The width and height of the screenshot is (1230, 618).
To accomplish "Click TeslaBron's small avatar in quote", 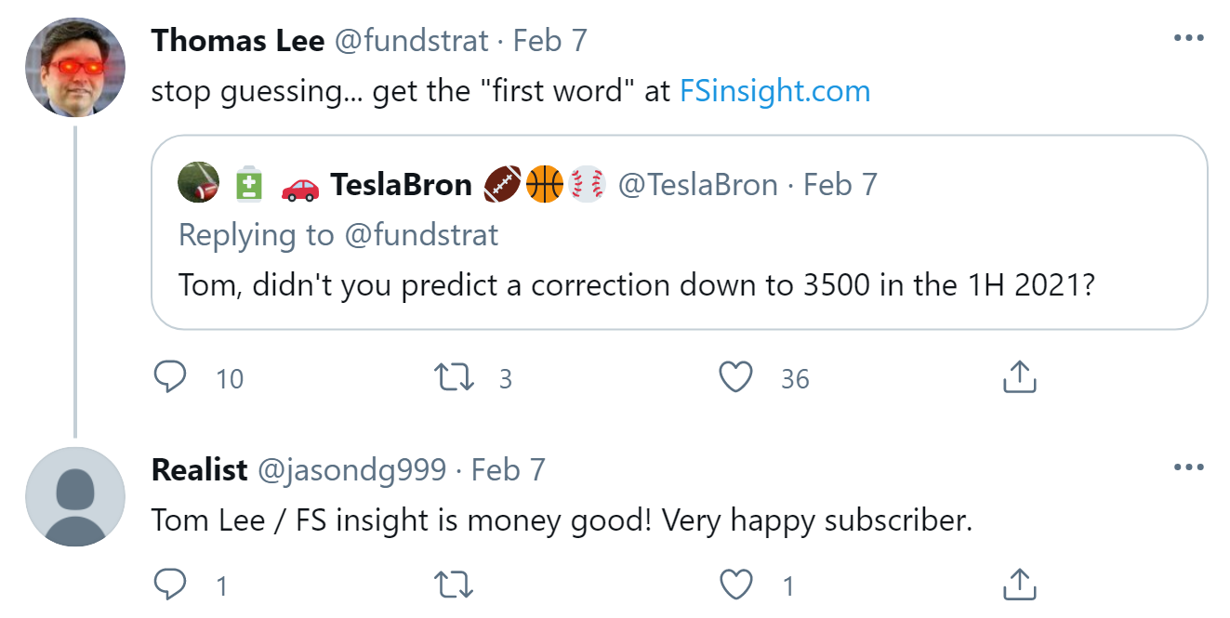I will pos(198,183).
